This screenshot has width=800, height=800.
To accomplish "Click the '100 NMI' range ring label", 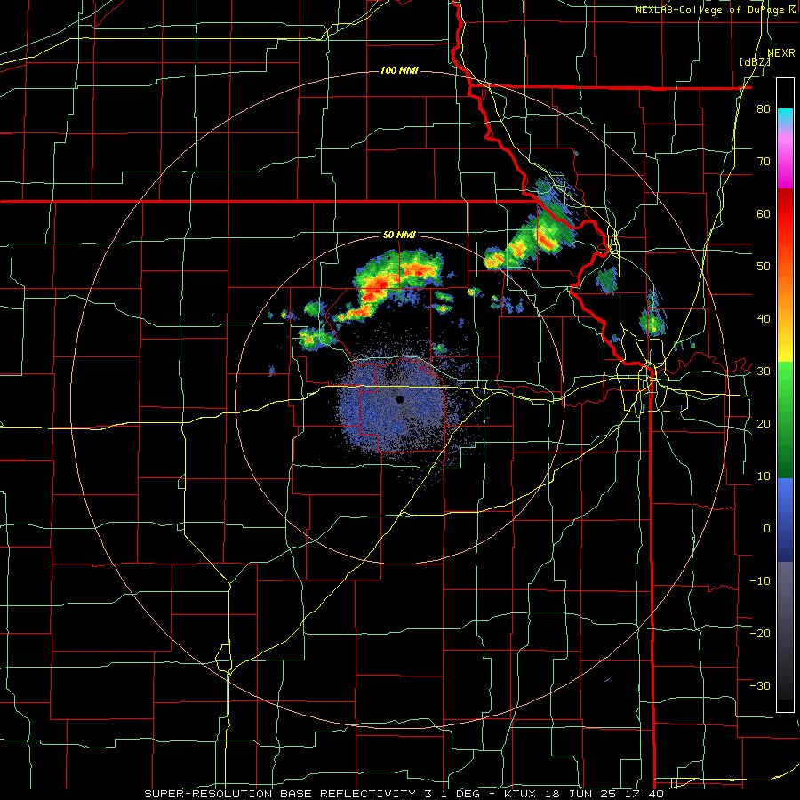I will pos(399,70).
